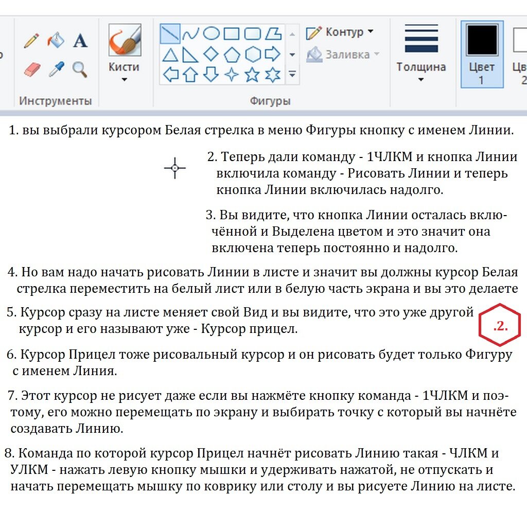Open the Кисти dropdown arrow
This screenshot has width=527, height=512.
click(x=124, y=80)
